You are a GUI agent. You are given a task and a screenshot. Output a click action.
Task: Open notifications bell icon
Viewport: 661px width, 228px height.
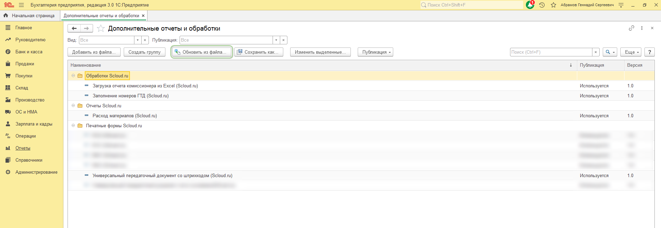pyautogui.click(x=530, y=5)
